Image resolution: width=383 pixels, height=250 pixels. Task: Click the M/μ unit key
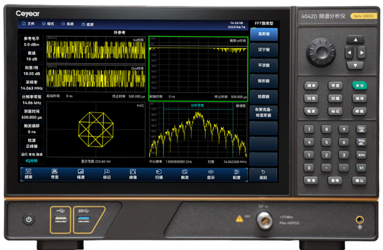click(x=361, y=142)
